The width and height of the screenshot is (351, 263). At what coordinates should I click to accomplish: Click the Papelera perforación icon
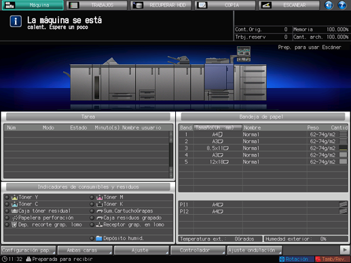(x=15, y=218)
